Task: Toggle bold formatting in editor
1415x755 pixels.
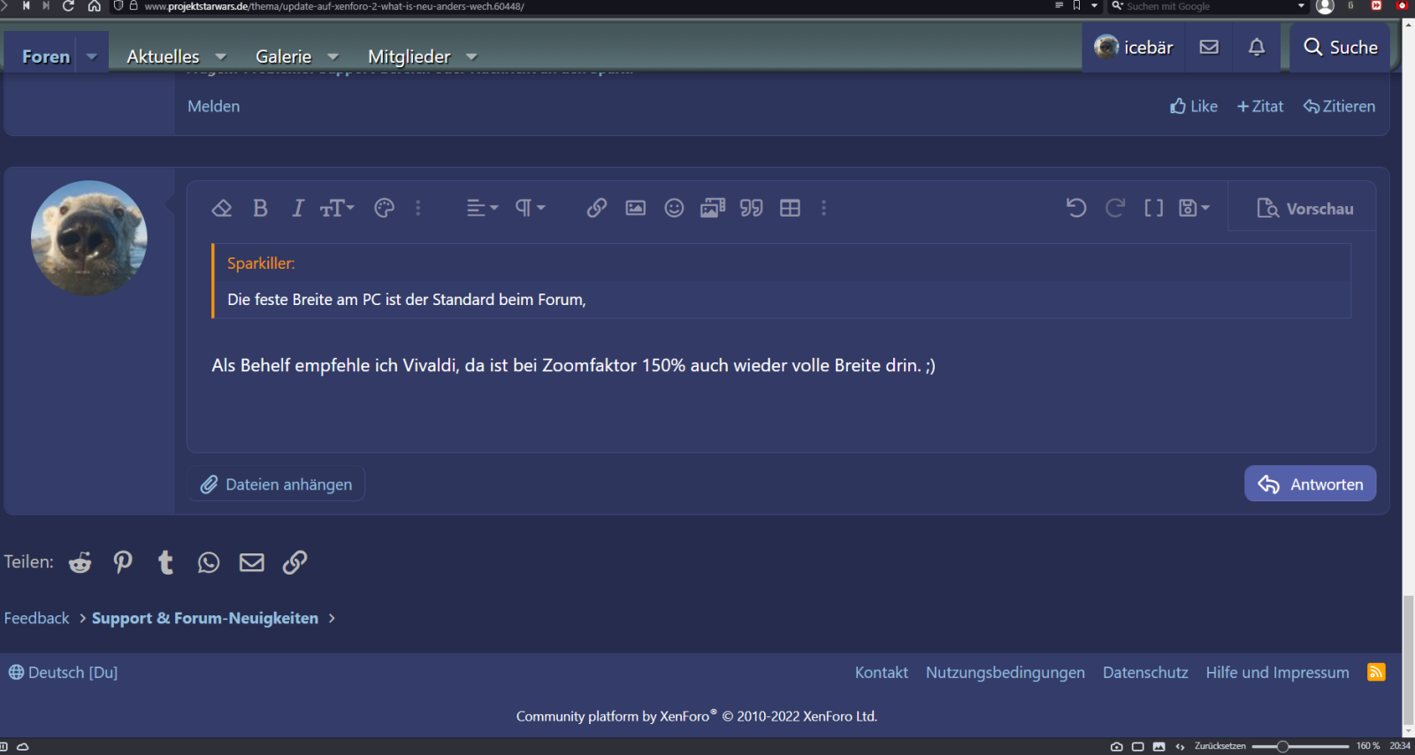Action: (x=260, y=209)
